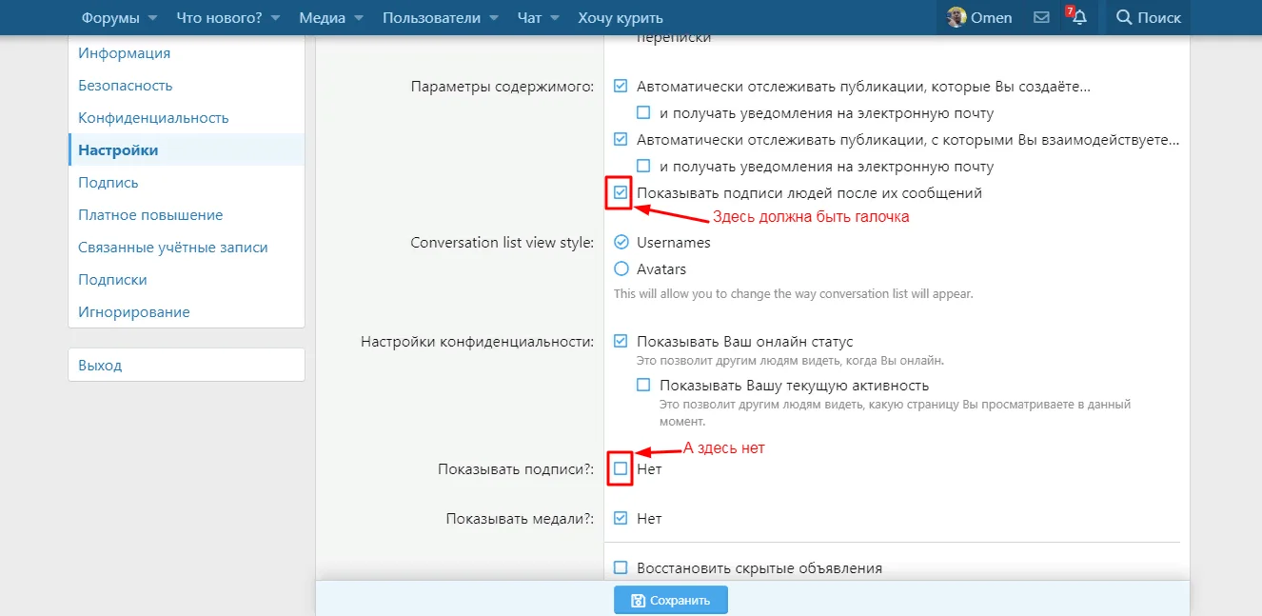Toggle auto-watch content you create checkbox
Viewport: 1262px width, 616px height.
click(x=621, y=86)
